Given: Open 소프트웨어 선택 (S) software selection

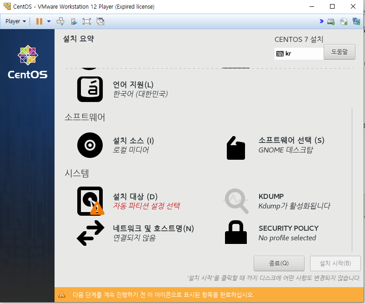Looking at the screenshot, I should click(x=291, y=140).
